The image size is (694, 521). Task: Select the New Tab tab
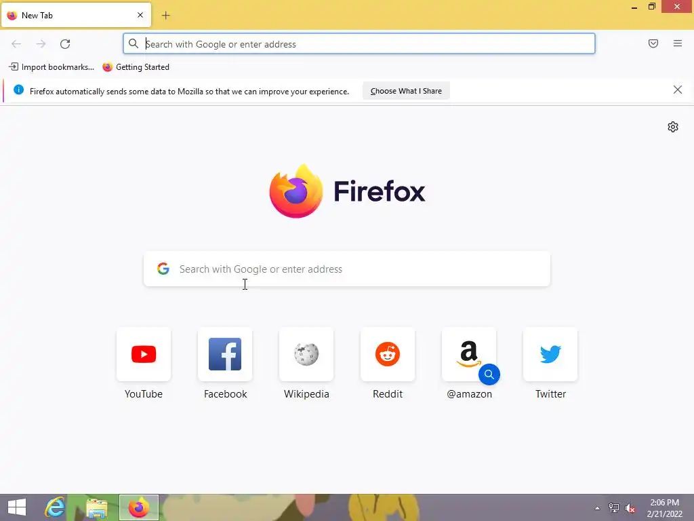[76, 15]
